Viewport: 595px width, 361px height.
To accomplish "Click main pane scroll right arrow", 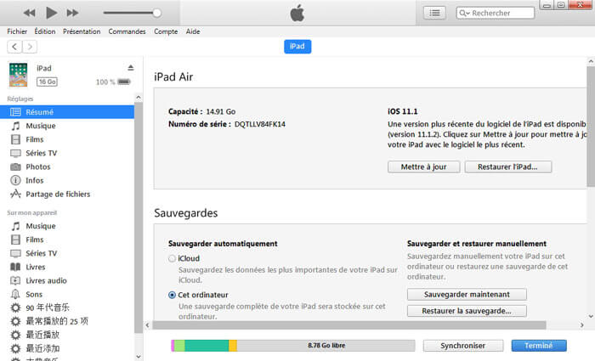I will coord(581,325).
